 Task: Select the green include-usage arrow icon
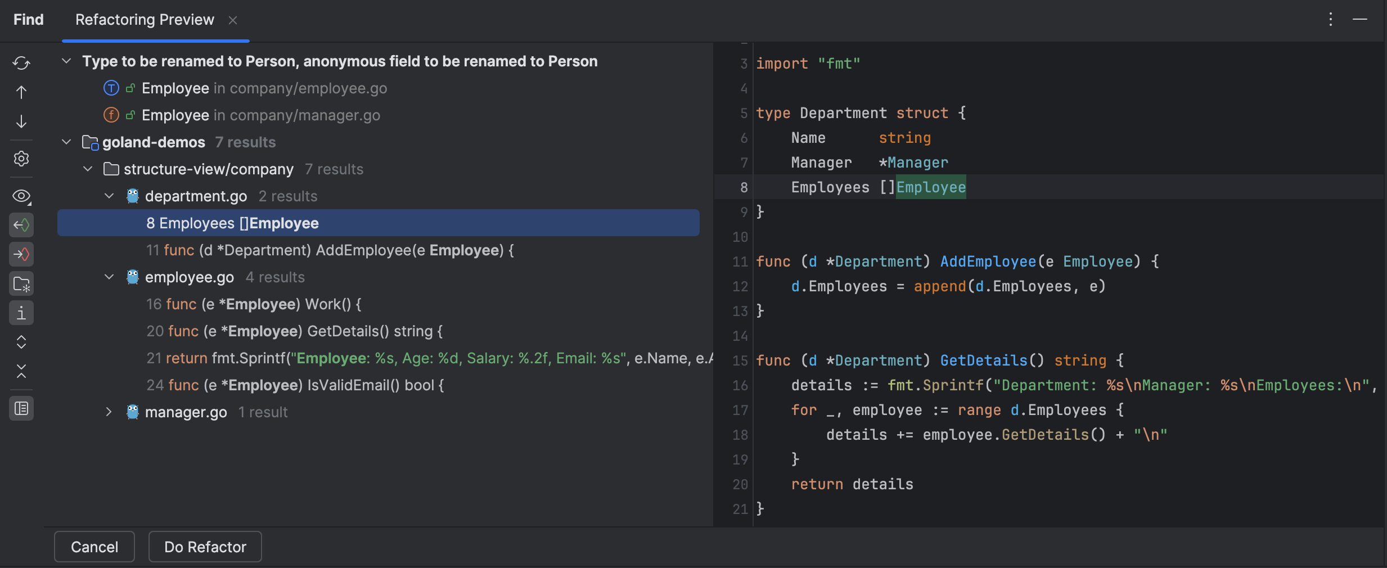(x=21, y=224)
